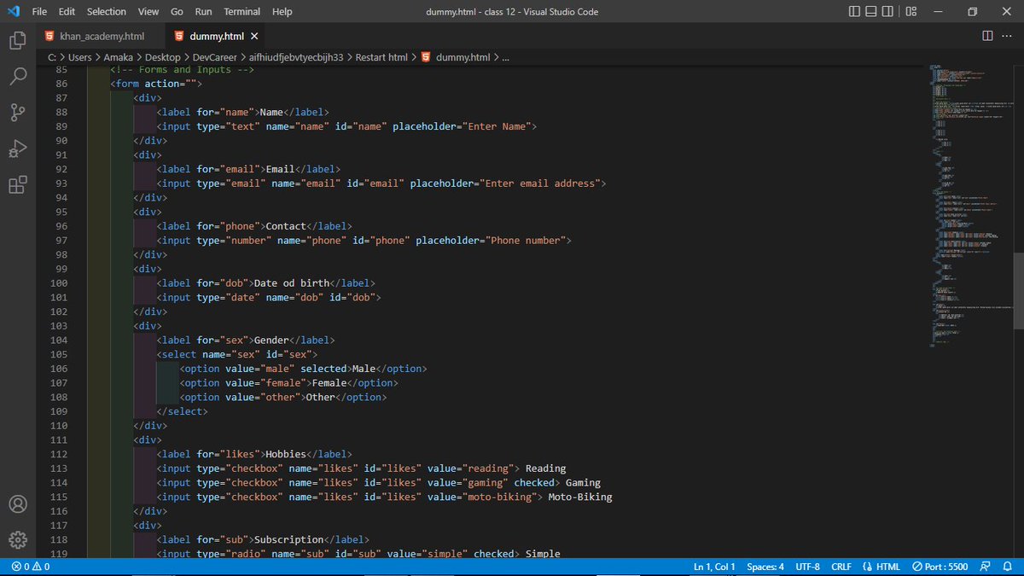
Task: Close the dummy.html tab
Action: [x=254, y=36]
